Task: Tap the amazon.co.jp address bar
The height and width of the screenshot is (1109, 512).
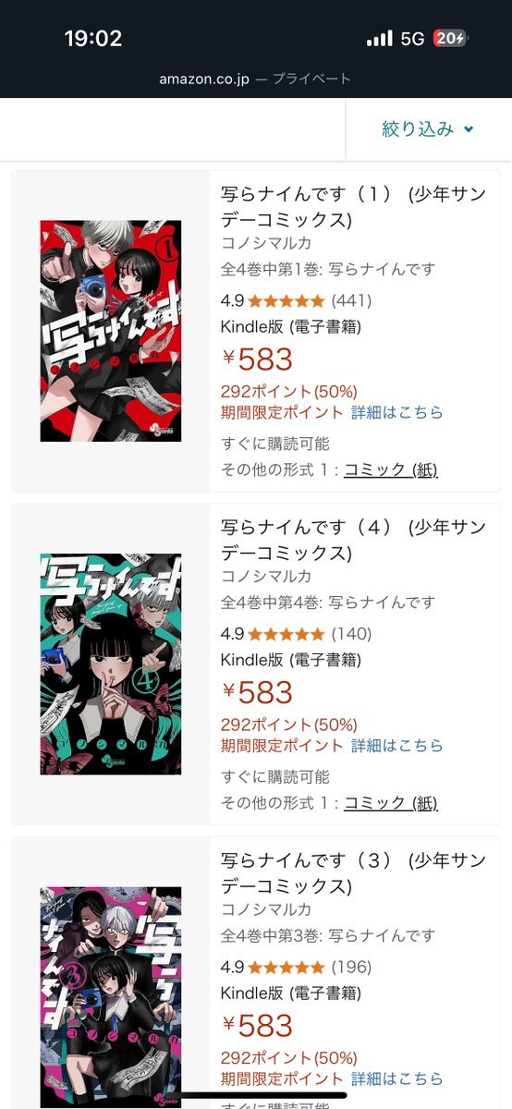Action: click(x=255, y=79)
